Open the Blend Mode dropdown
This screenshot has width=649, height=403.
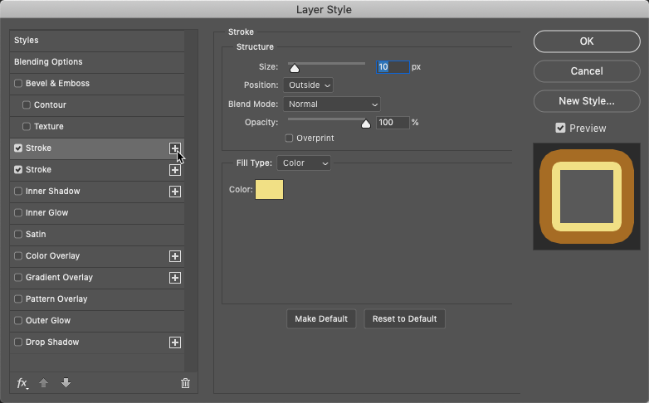[331, 104]
